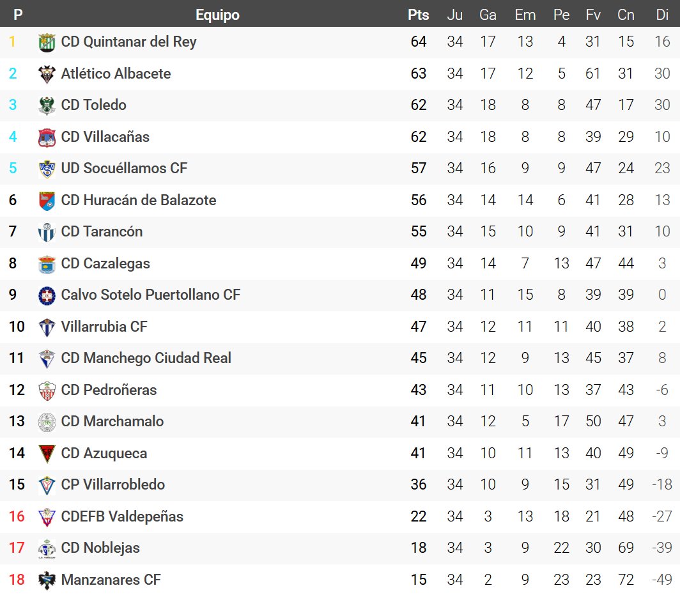Click position number 18 in red

tap(17, 580)
